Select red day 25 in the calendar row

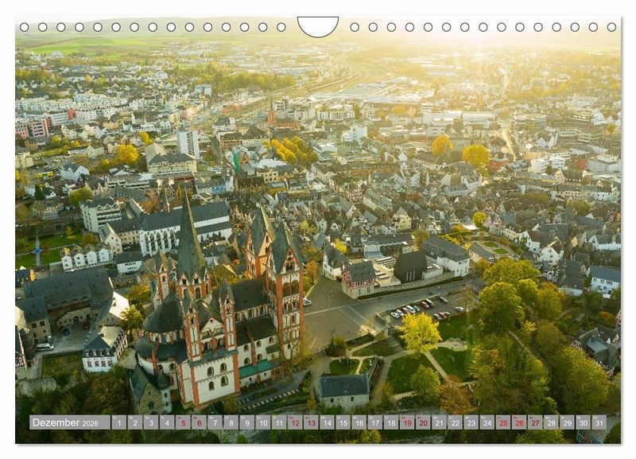pos(502,422)
